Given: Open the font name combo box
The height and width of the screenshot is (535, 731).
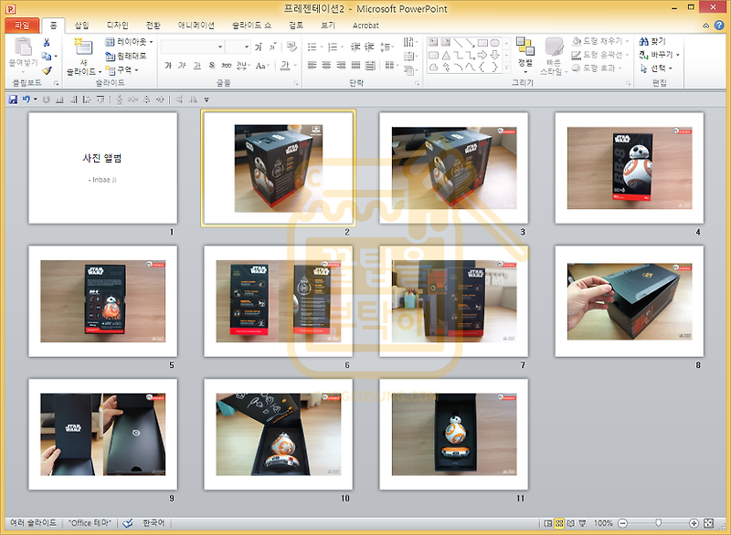Looking at the screenshot, I should point(192,47).
